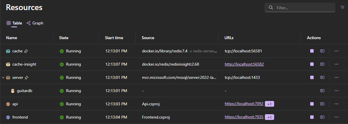This screenshot has width=348, height=124.
Task: Click the tcp://localhost:1433 URL text
Action: [x=242, y=77]
